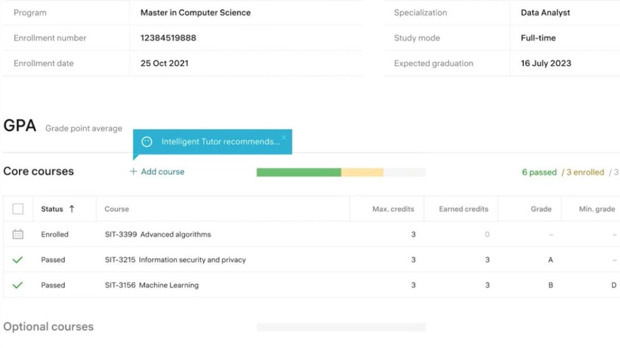620x348 pixels.
Task: Click the sort arrow next to Status
Action: [x=72, y=209]
